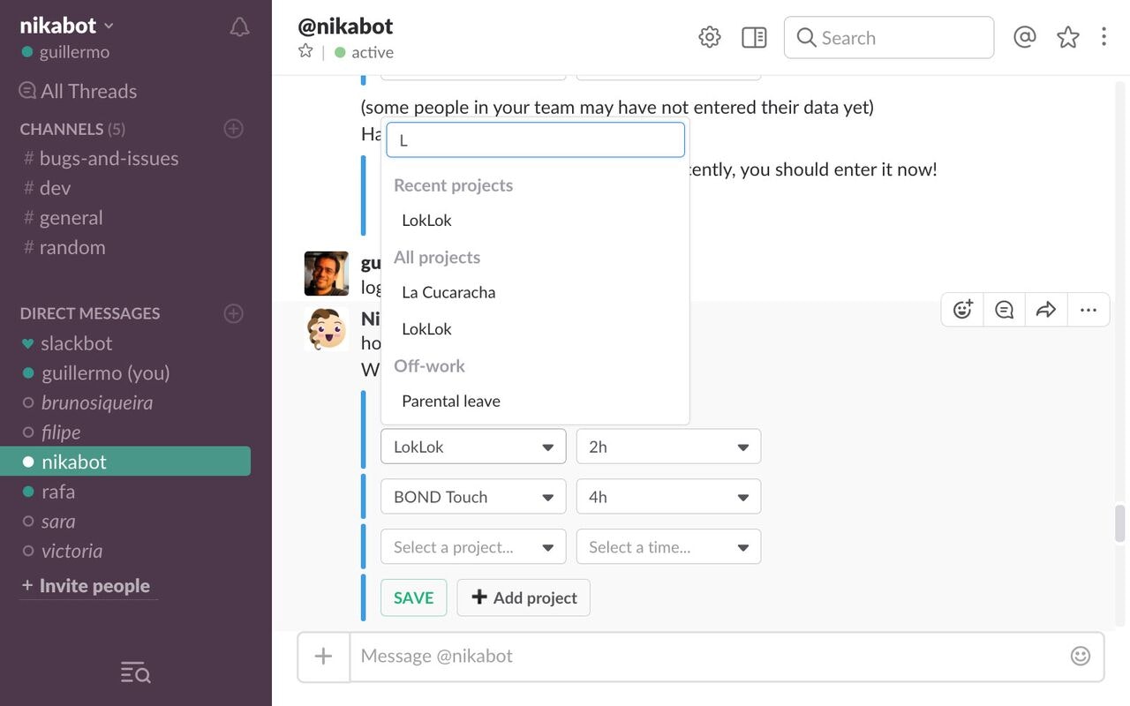Image resolution: width=1130 pixels, height=706 pixels.
Task: Open notifications bell in sidebar
Action: coord(239,27)
